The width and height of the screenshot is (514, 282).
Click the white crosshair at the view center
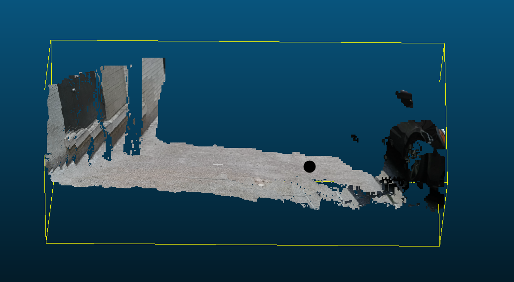(x=218, y=164)
